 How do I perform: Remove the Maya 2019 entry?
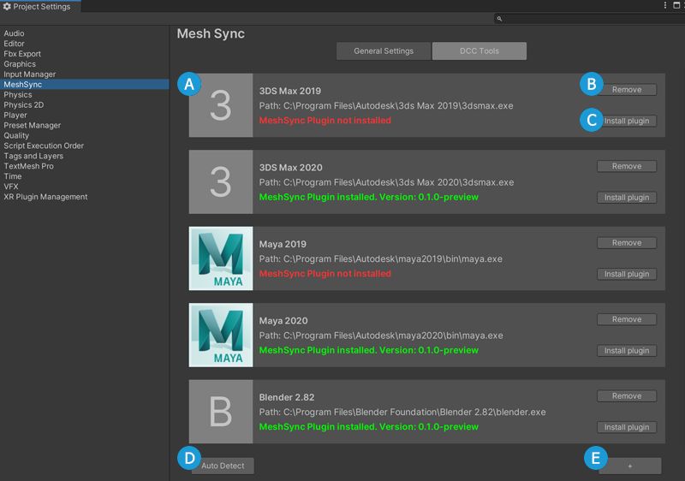627,243
